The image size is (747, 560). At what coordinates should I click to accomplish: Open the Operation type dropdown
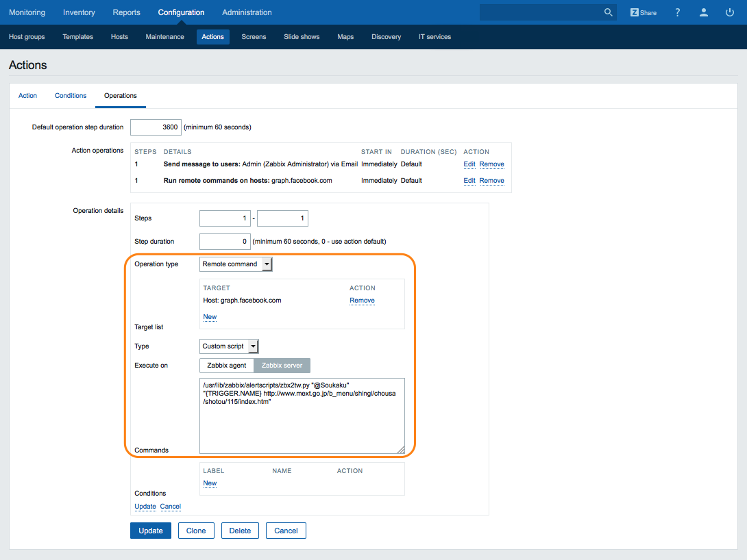(236, 264)
